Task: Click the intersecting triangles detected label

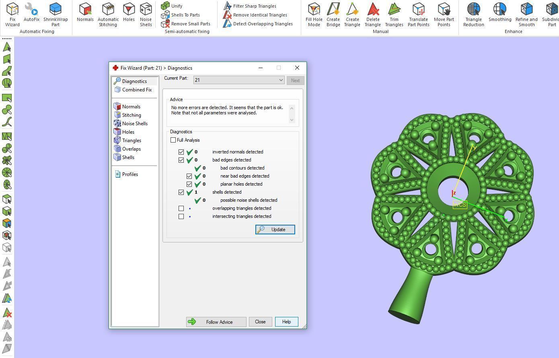Action: pyautogui.click(x=242, y=217)
